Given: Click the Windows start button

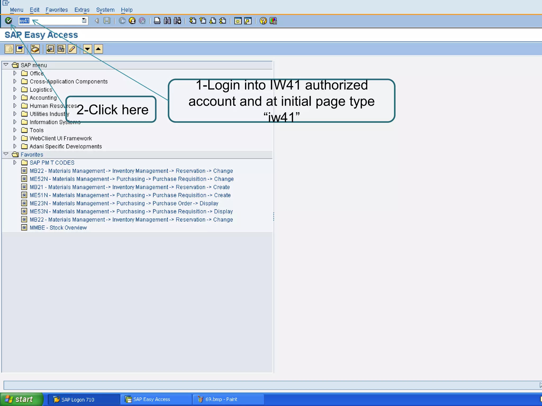Looking at the screenshot, I should point(21,399).
